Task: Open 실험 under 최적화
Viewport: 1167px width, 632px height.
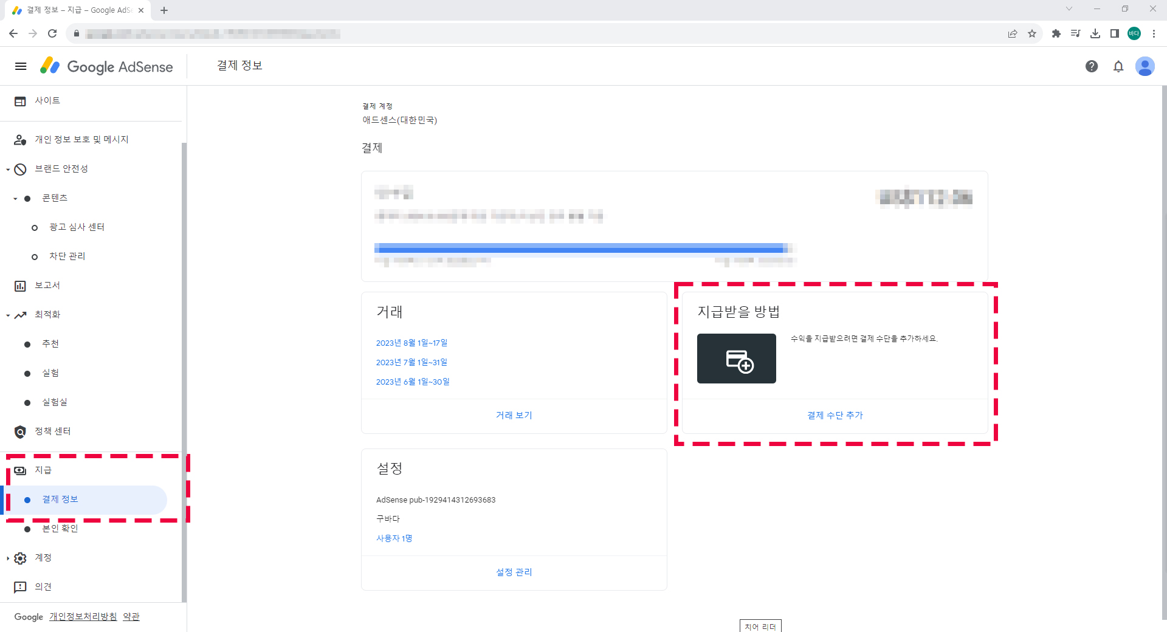Action: click(x=50, y=373)
